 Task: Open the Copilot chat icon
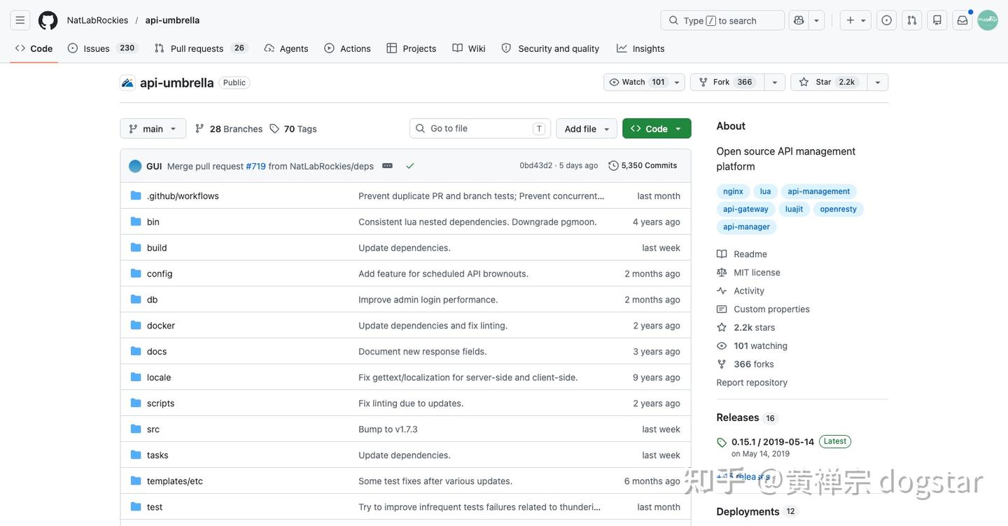pyautogui.click(x=799, y=20)
